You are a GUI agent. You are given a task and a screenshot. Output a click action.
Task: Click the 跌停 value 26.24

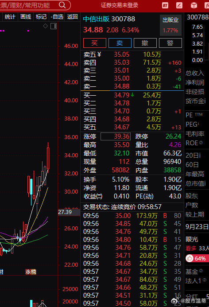[x=173, y=136]
